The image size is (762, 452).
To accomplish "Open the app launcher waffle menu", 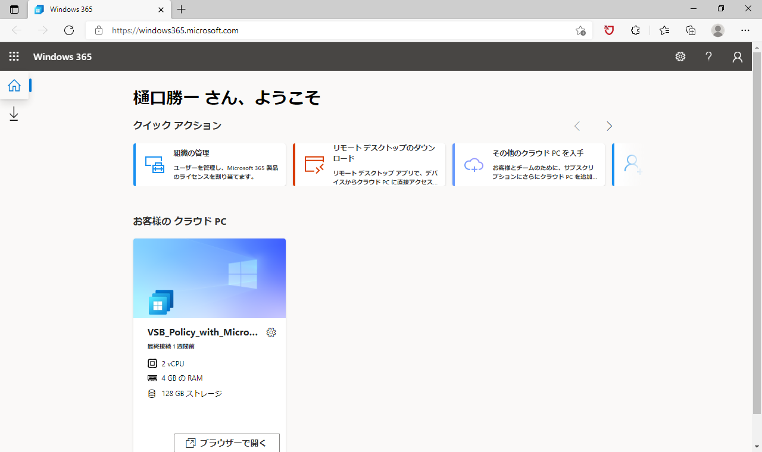I will [x=14, y=56].
